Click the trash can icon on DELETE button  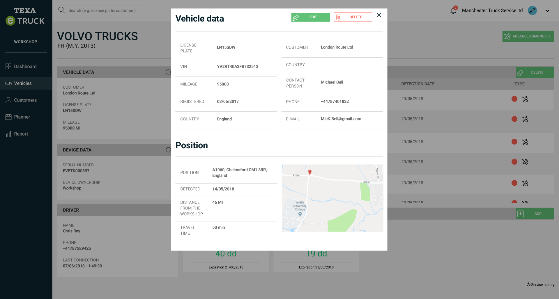pos(339,17)
